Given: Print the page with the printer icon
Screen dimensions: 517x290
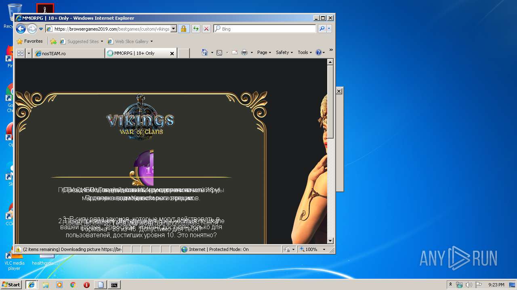Looking at the screenshot, I should (244, 52).
